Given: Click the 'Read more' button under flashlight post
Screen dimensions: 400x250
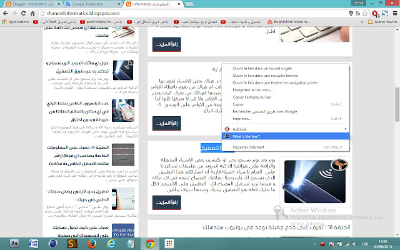Looking at the screenshot, I should coord(167,202).
